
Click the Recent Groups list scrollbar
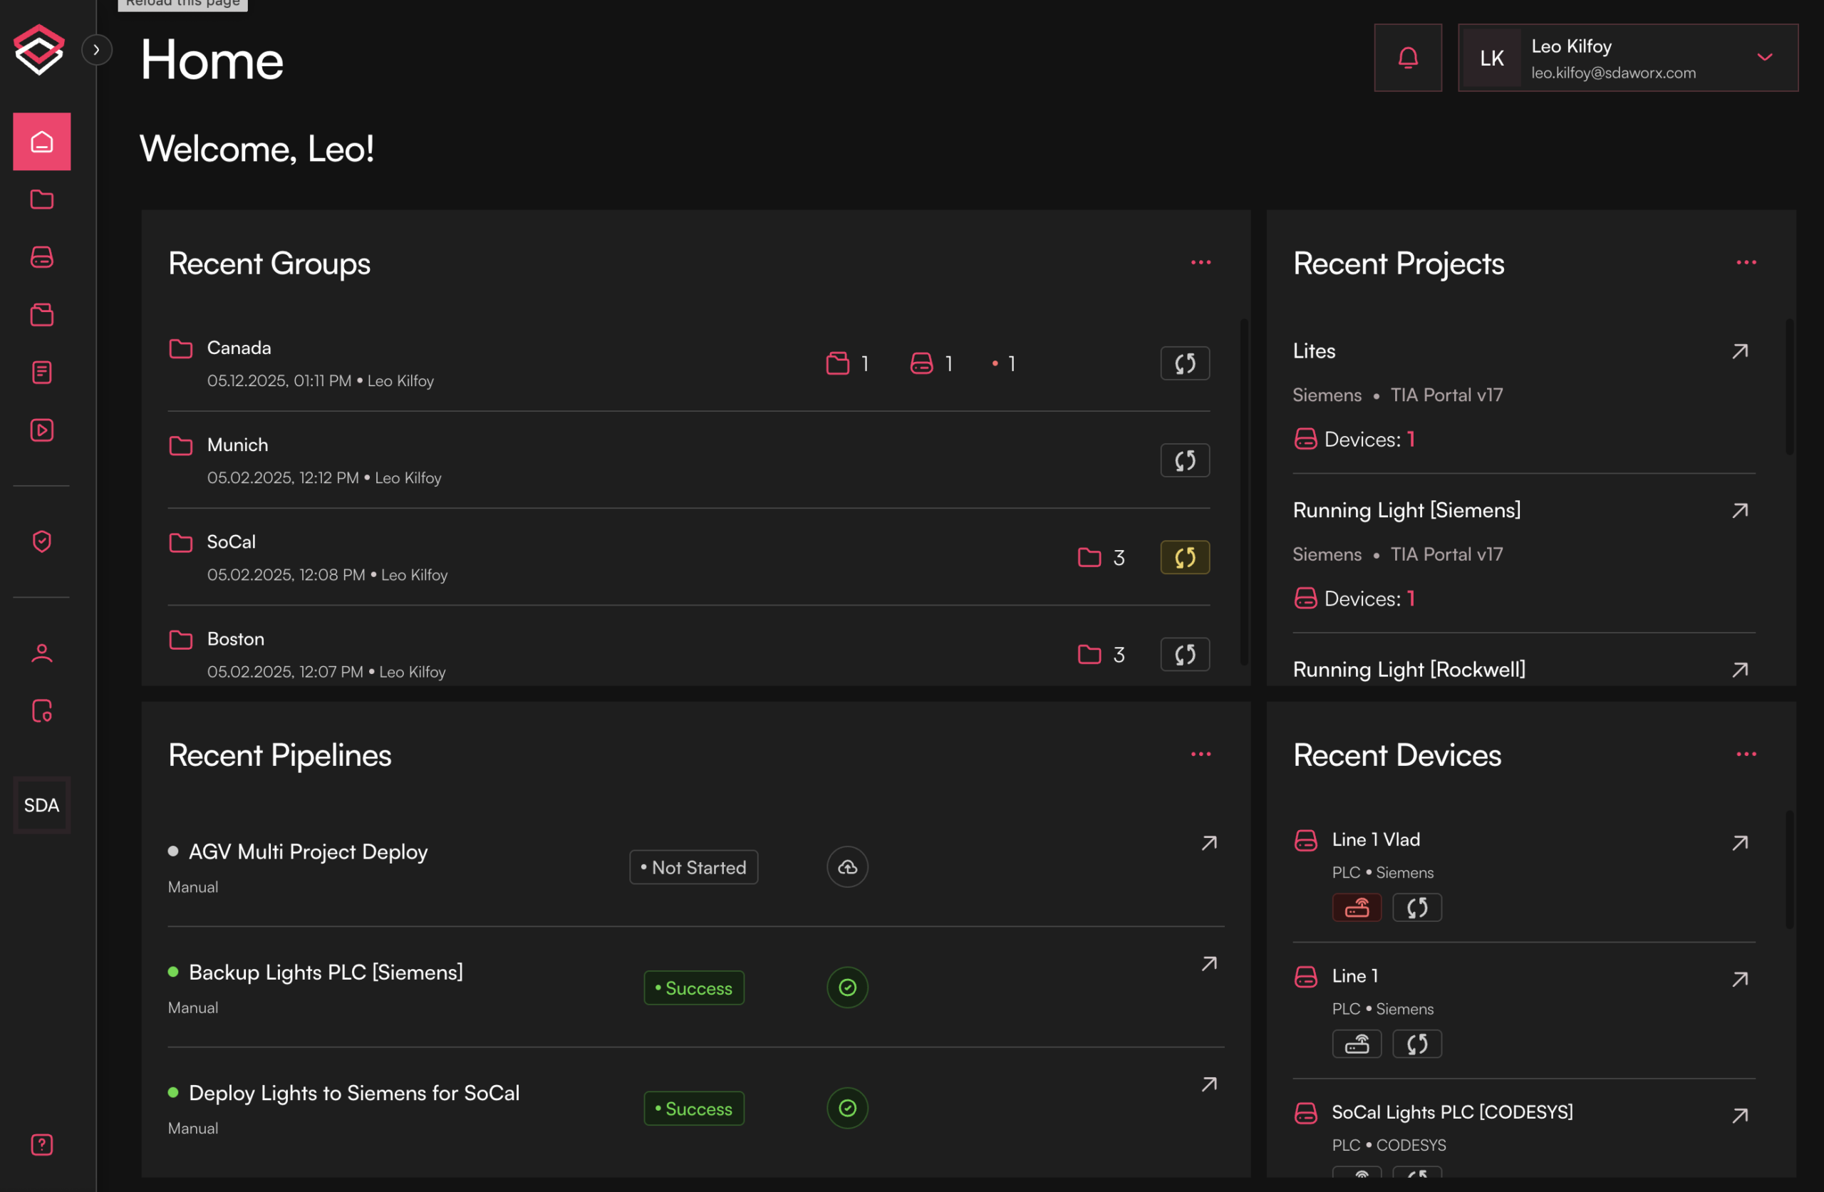click(x=1243, y=491)
